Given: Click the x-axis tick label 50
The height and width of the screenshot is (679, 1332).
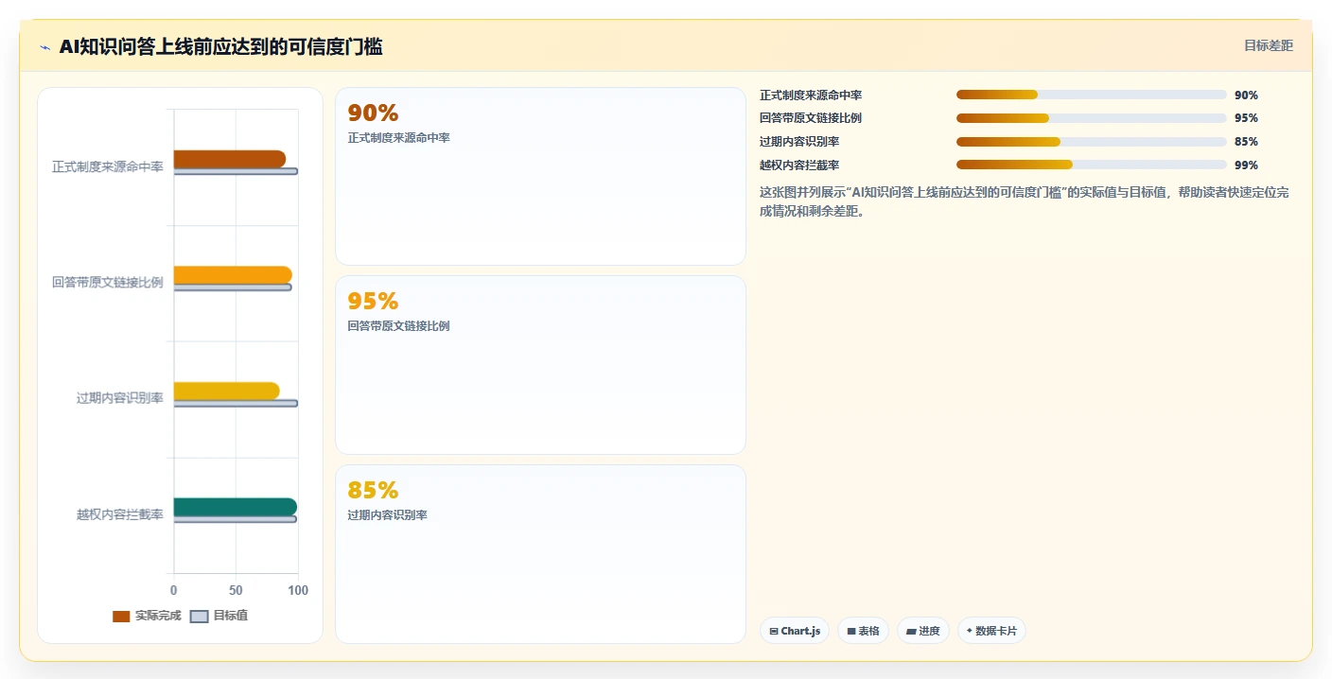Looking at the screenshot, I should 236,590.
